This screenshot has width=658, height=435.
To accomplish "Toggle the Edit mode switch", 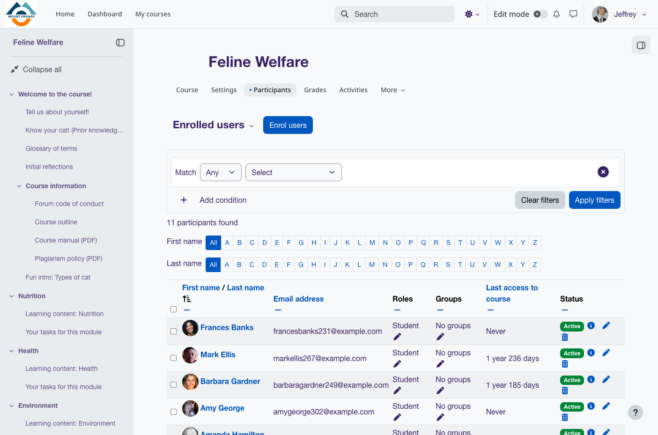I will (x=540, y=14).
